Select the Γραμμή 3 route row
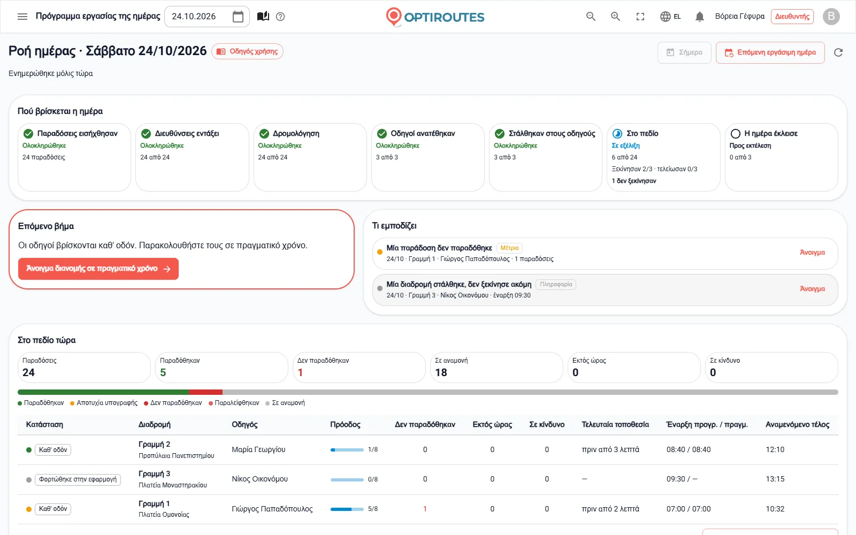This screenshot has width=856, height=535. (x=428, y=479)
